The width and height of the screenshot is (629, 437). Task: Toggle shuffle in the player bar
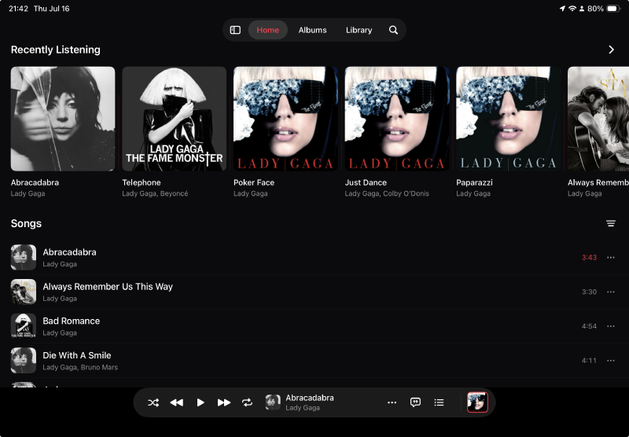[153, 402]
